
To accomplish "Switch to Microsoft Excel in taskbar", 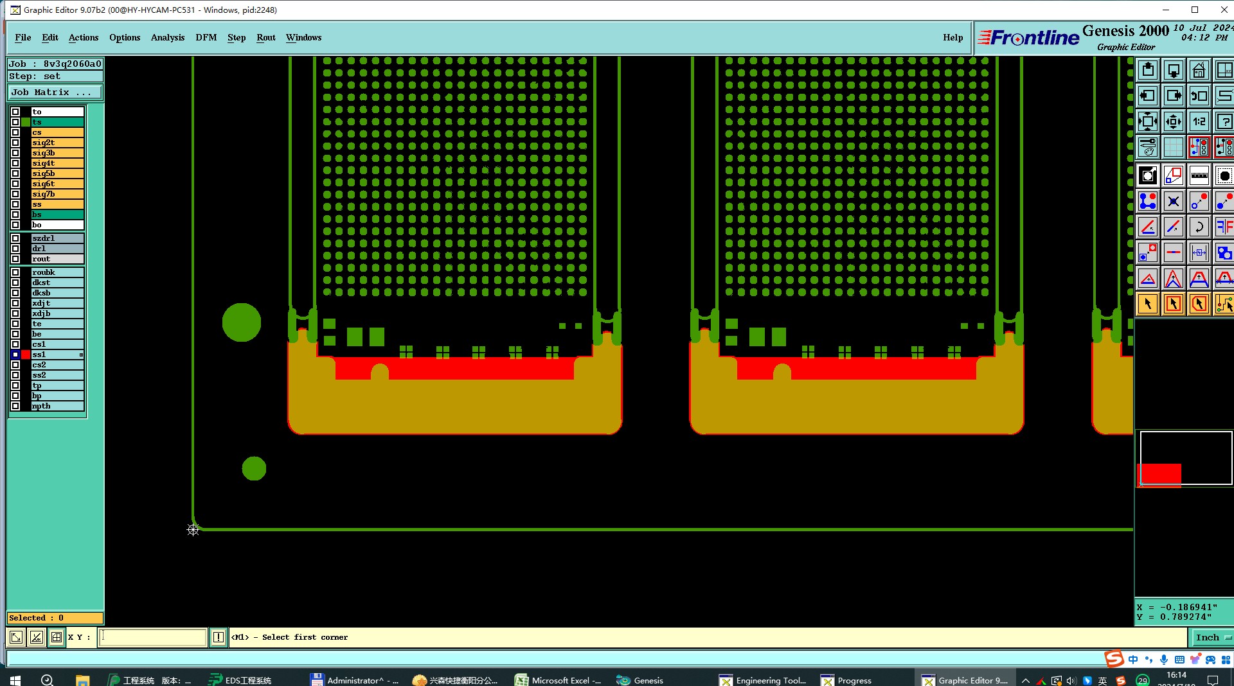I will tap(558, 680).
